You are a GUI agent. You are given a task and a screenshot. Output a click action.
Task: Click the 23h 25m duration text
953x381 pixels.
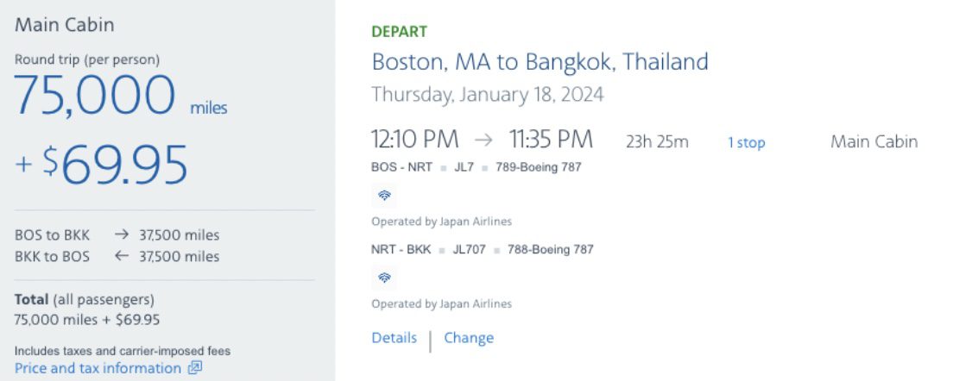click(x=657, y=142)
